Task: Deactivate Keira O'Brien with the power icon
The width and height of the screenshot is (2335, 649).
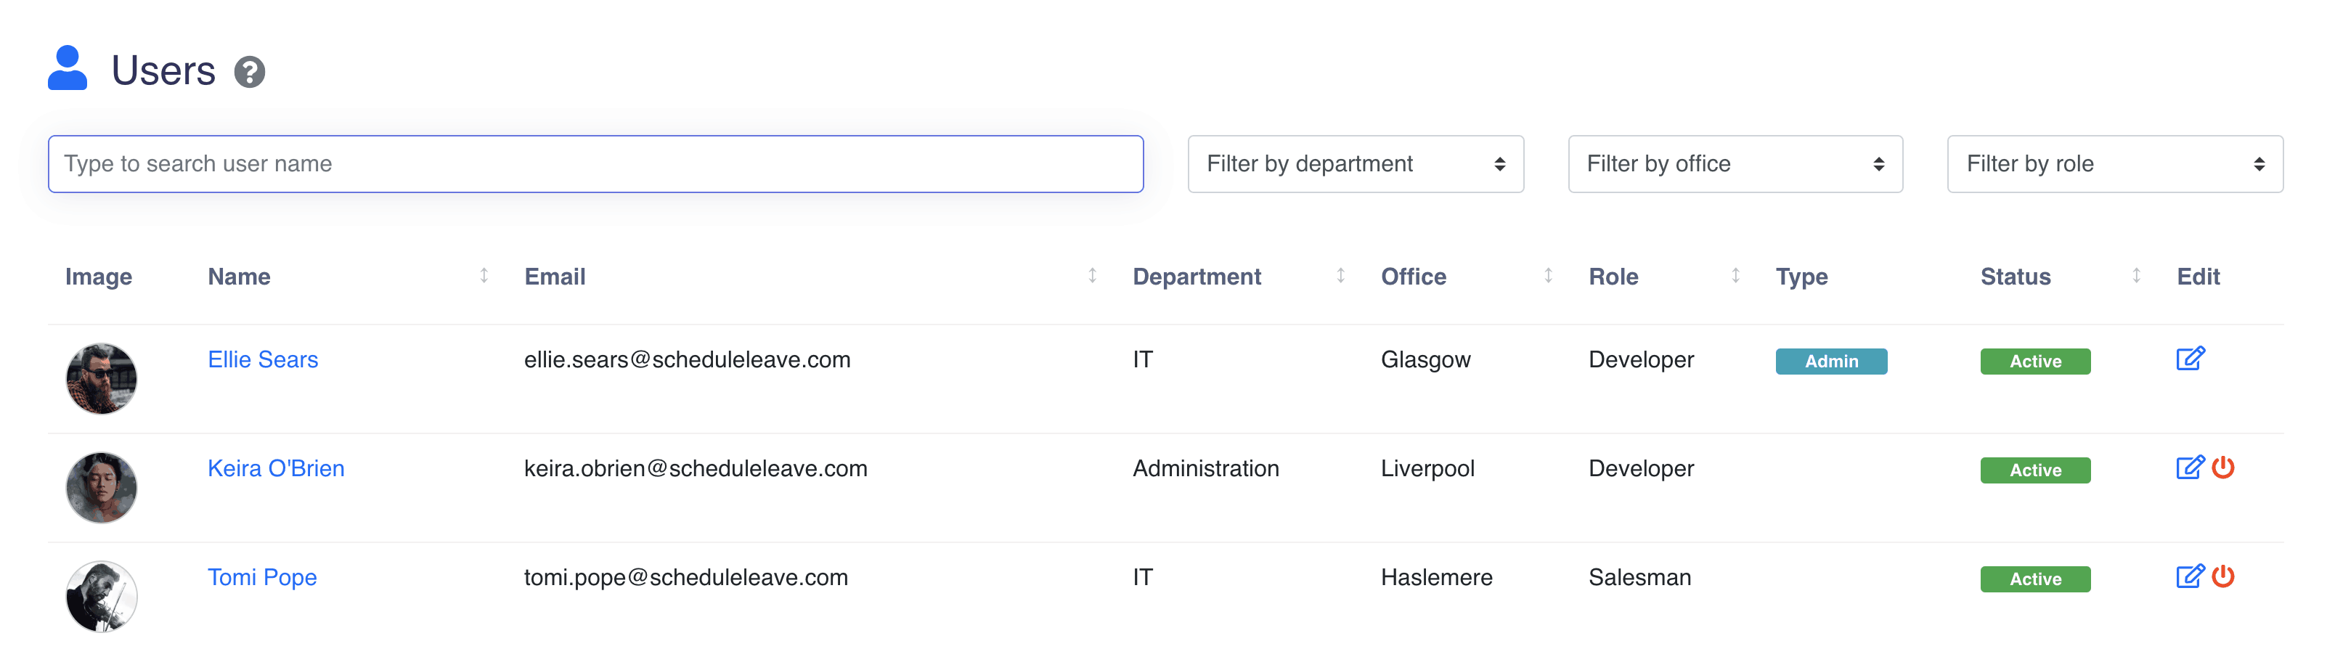Action: pos(2222,468)
